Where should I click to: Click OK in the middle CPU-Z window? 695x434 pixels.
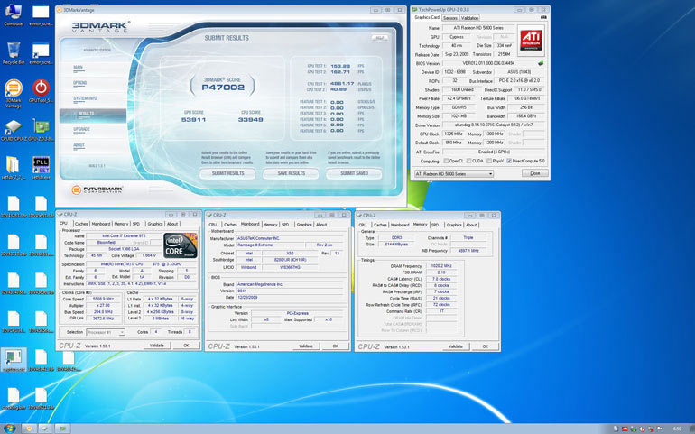click(335, 346)
